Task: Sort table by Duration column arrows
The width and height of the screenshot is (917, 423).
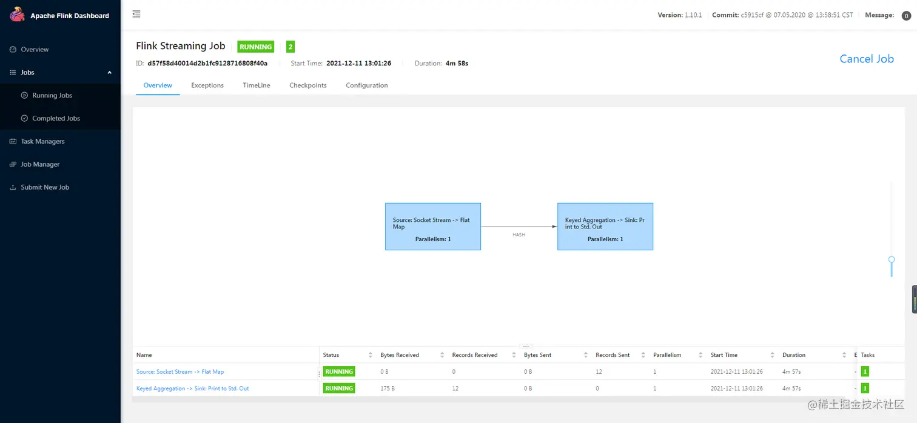Action: click(x=844, y=355)
